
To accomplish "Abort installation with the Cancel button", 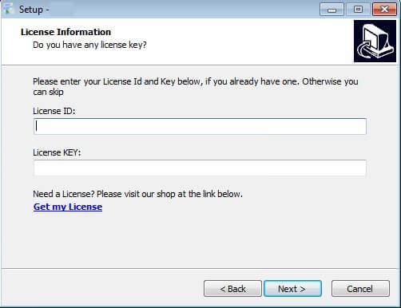I will [360, 289].
